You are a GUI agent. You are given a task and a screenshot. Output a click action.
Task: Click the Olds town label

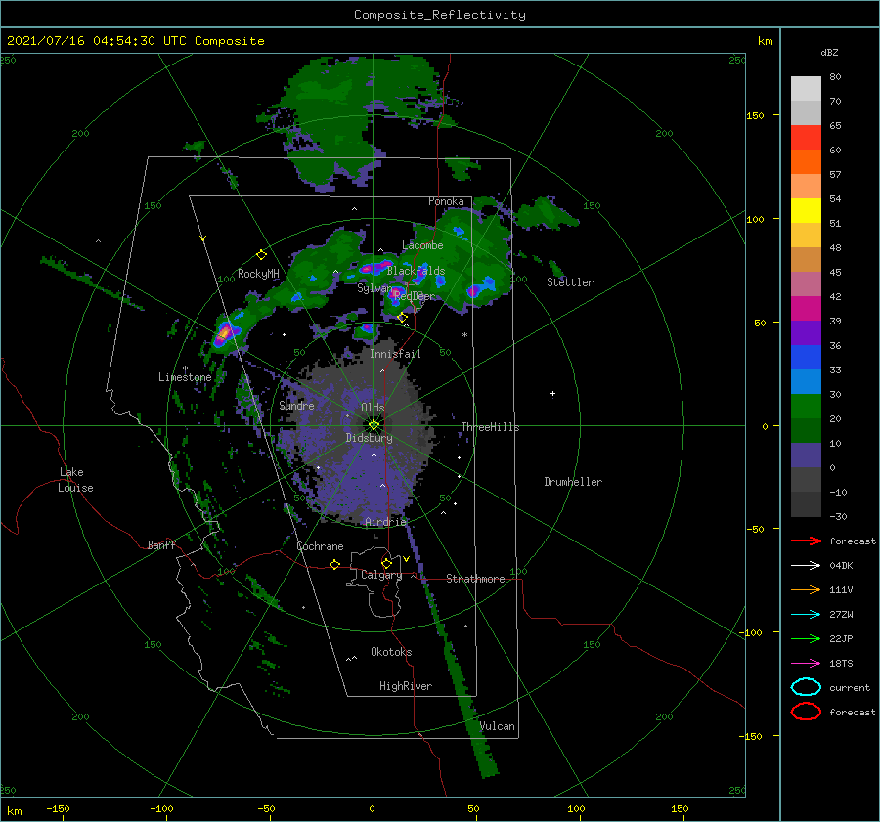pyautogui.click(x=373, y=408)
